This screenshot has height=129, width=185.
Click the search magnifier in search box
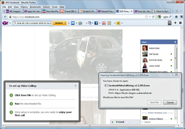pos(170,17)
